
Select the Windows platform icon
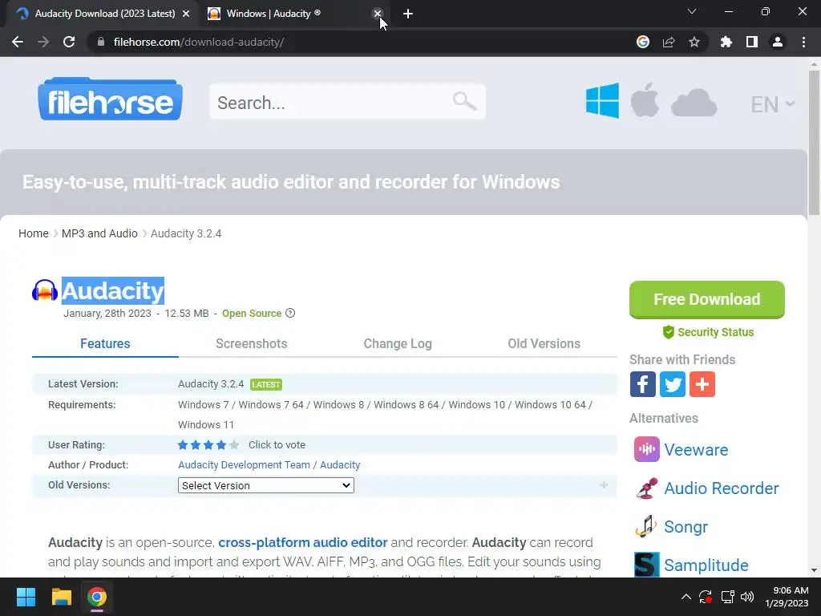point(602,100)
